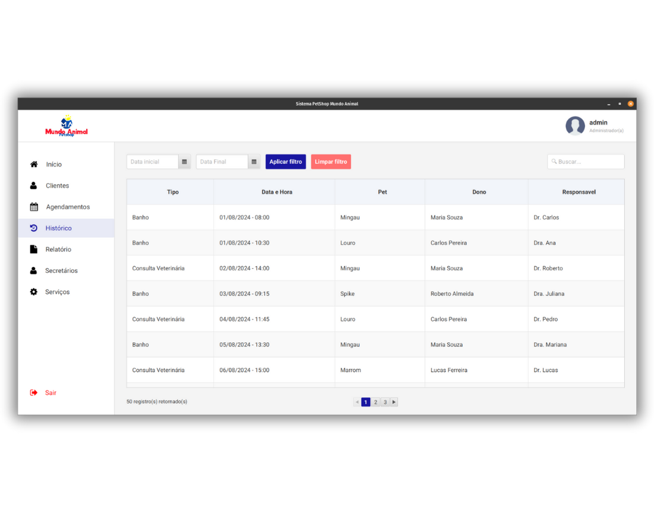The width and height of the screenshot is (654, 513).
Task: Click the red Sair logout icon
Action: pyautogui.click(x=34, y=393)
